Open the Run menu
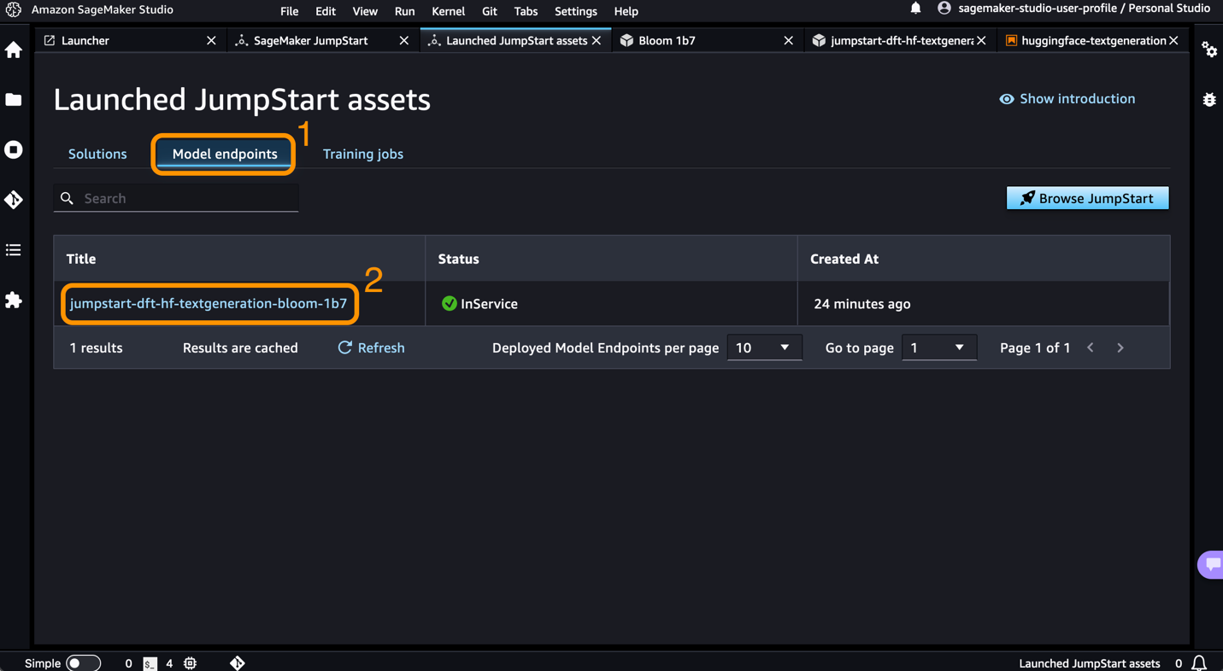Screen dimensions: 1223x671 404,11
